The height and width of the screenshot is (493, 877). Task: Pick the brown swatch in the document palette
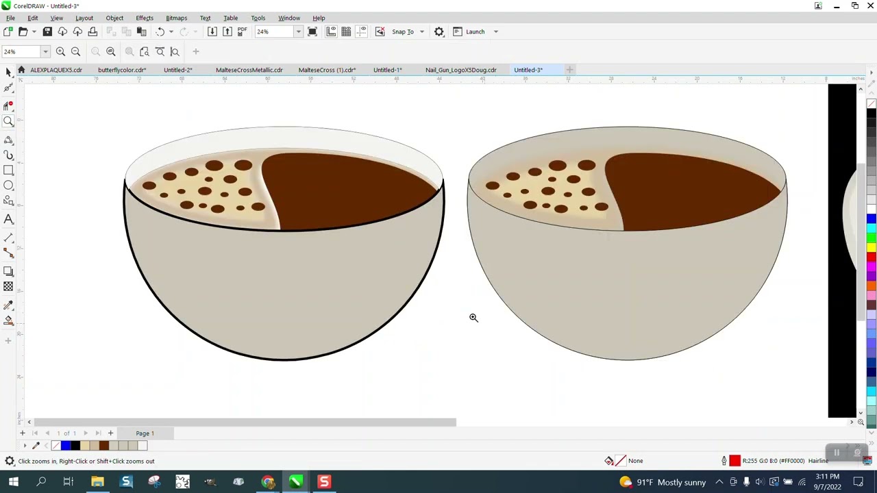(104, 446)
